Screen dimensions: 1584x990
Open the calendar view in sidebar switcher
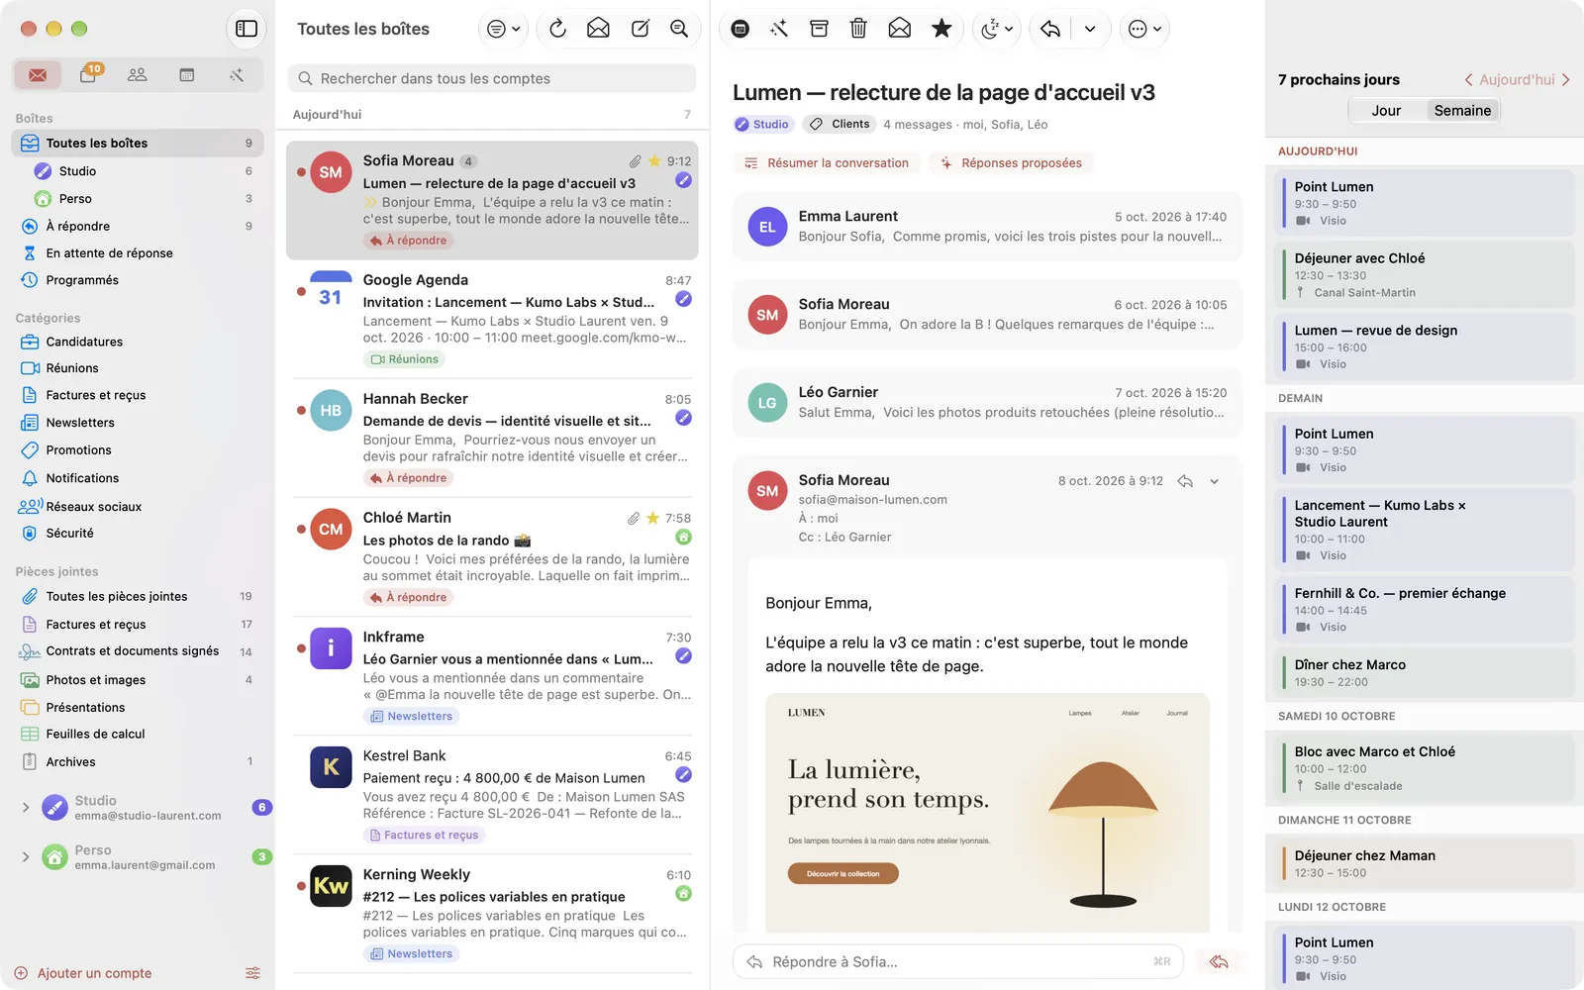[x=187, y=75]
